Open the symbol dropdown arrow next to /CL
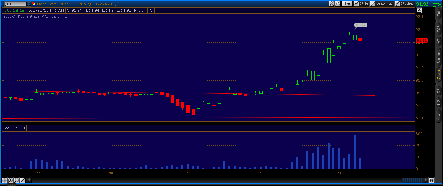 point(29,4)
